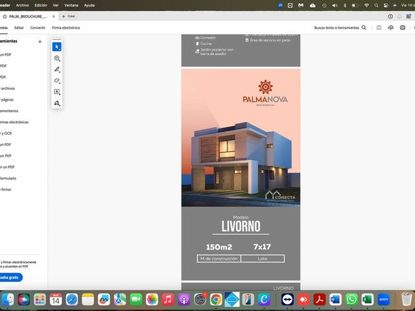Image resolution: width=415 pixels, height=311 pixels.
Task: Close the PALM_BROUCHURE tab
Action: (x=54, y=16)
